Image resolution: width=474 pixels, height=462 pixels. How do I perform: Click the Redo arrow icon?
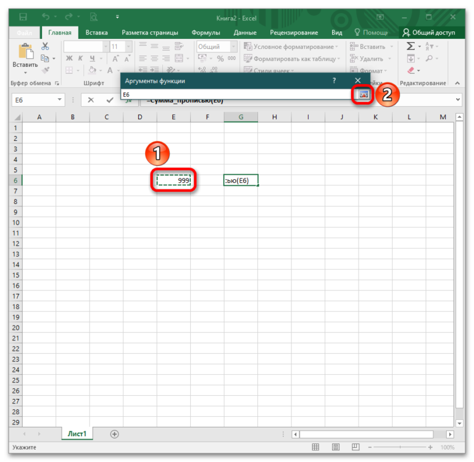pos(69,16)
